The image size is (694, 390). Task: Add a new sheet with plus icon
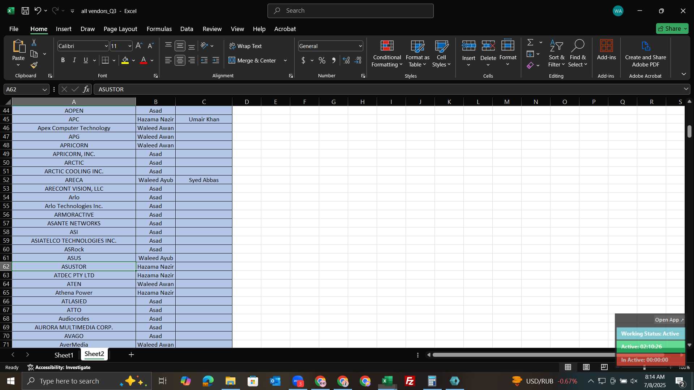pos(131,355)
